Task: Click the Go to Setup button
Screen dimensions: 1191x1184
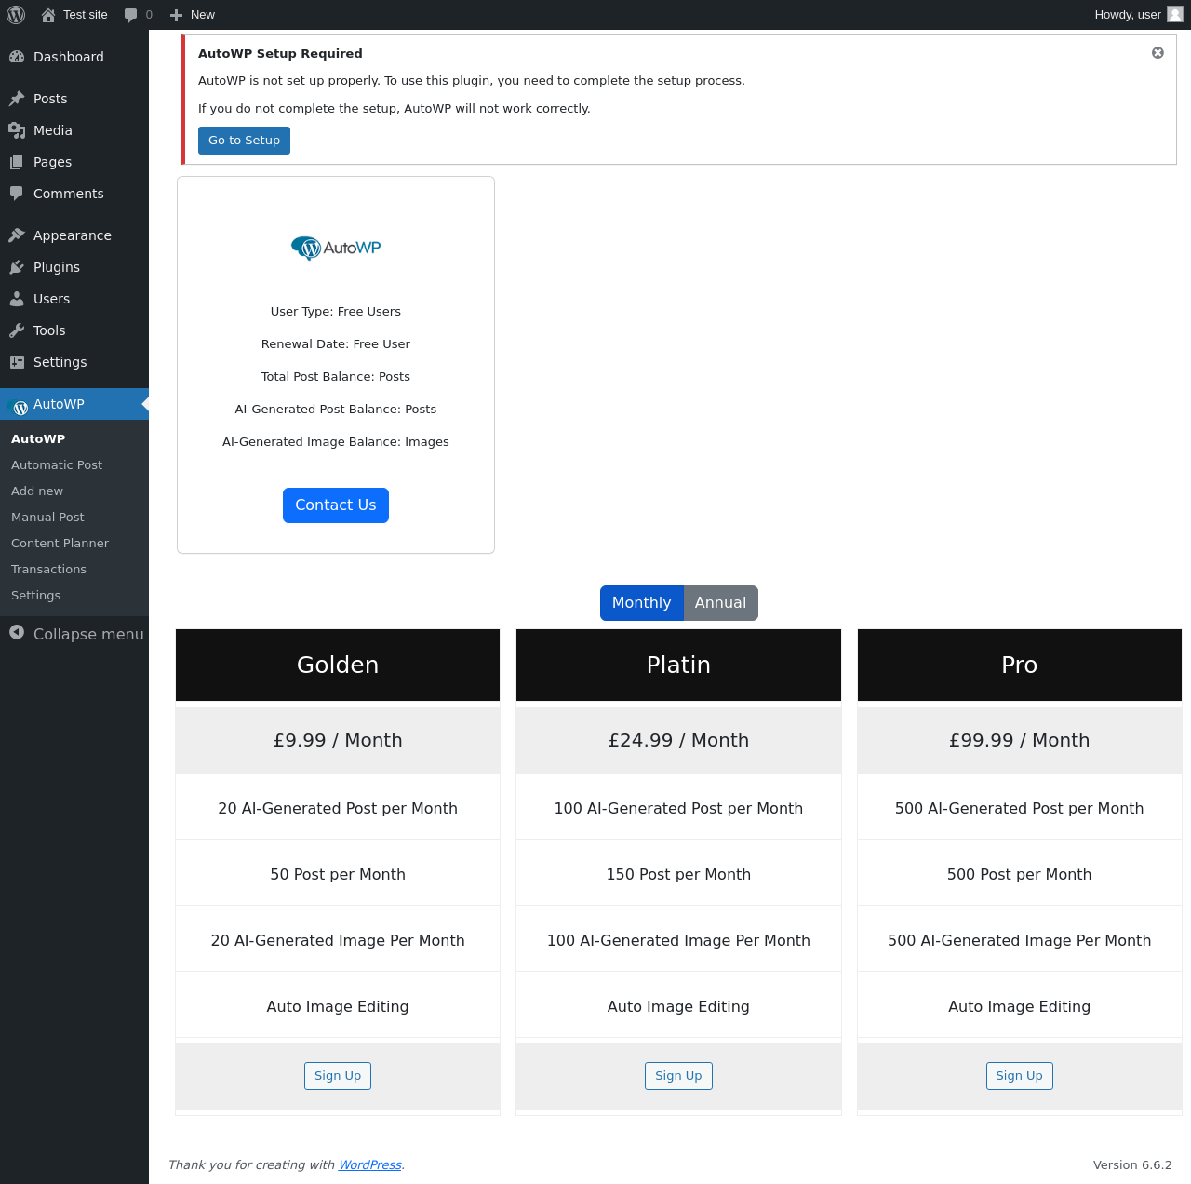Action: coord(244,141)
